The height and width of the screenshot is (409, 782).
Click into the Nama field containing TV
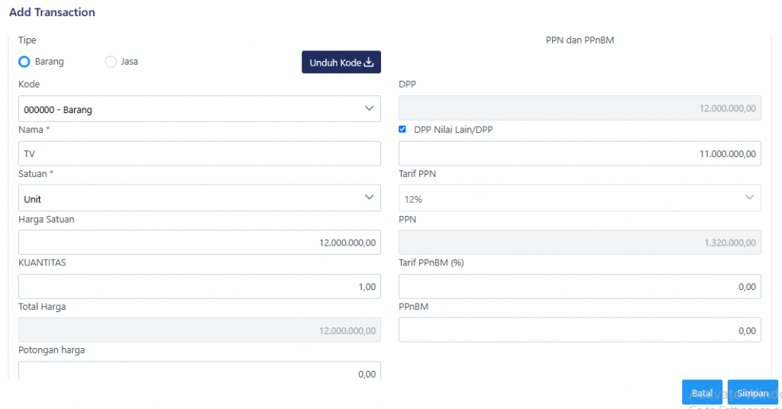pyautogui.click(x=199, y=153)
